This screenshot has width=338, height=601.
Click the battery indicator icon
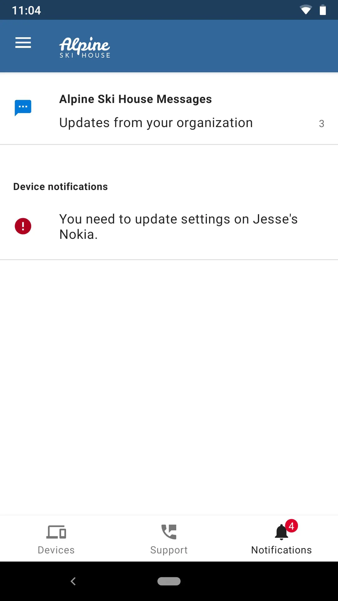coord(323,10)
